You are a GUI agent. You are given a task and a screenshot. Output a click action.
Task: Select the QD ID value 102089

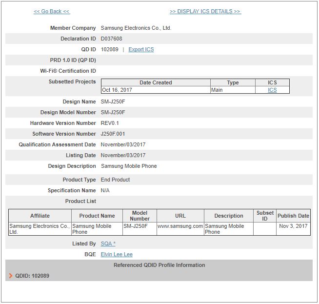110,49
